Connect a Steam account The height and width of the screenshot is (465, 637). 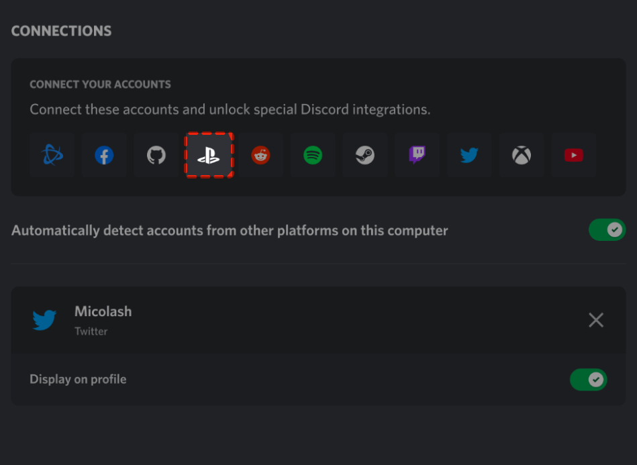point(365,155)
